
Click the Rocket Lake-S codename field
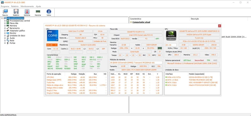[x=81, y=38]
